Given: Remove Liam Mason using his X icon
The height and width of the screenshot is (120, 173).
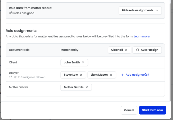Looking at the screenshot, I should coord(111,75).
